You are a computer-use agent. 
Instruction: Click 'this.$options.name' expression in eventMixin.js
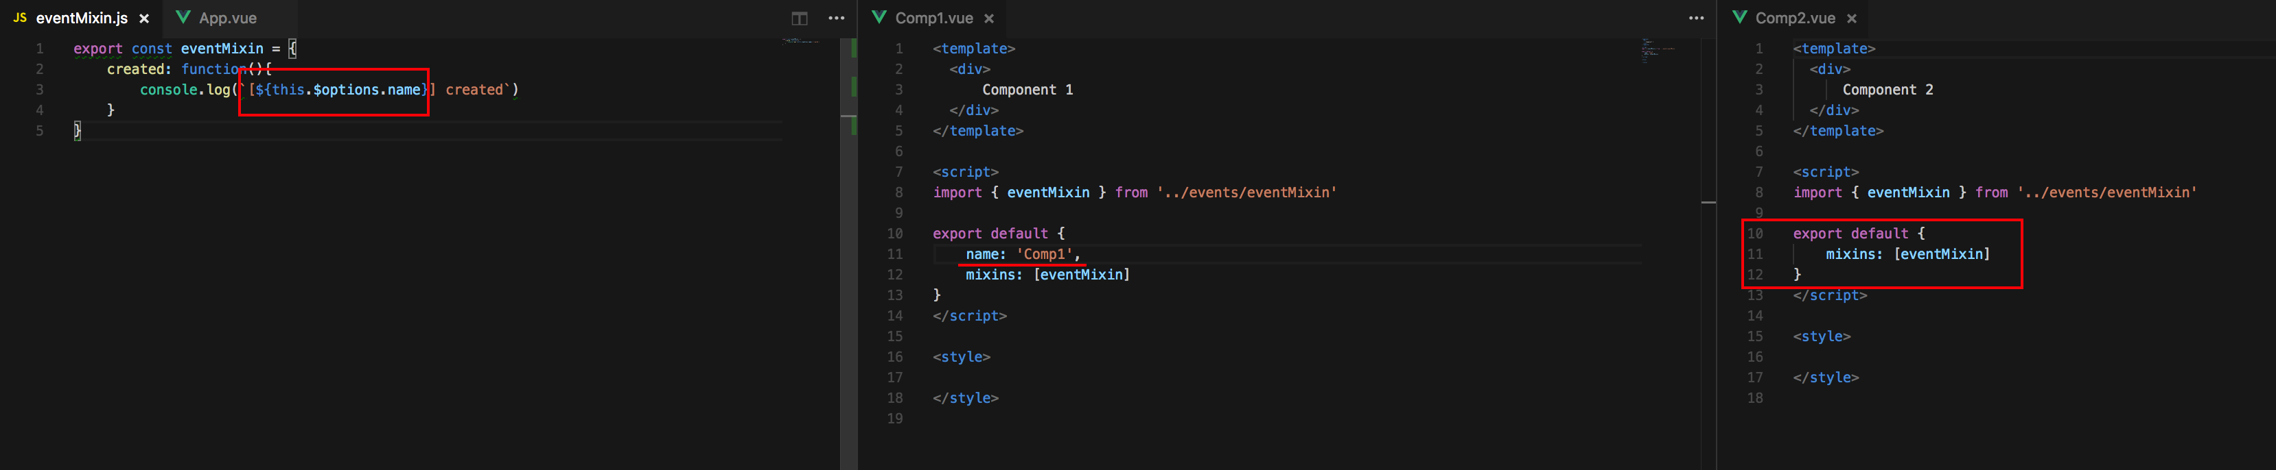[347, 89]
